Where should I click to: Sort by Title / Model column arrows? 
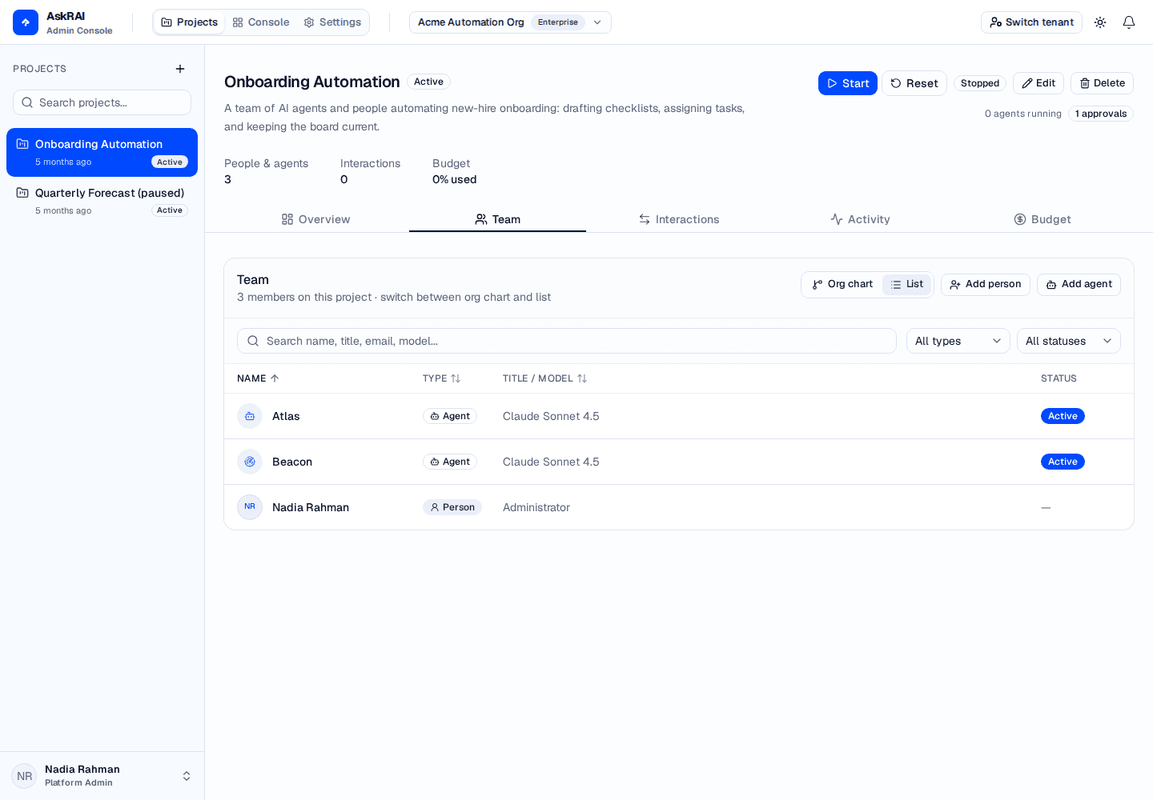click(582, 378)
